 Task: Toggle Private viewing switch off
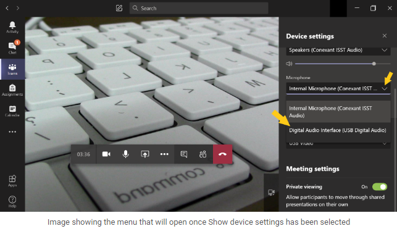(380, 187)
